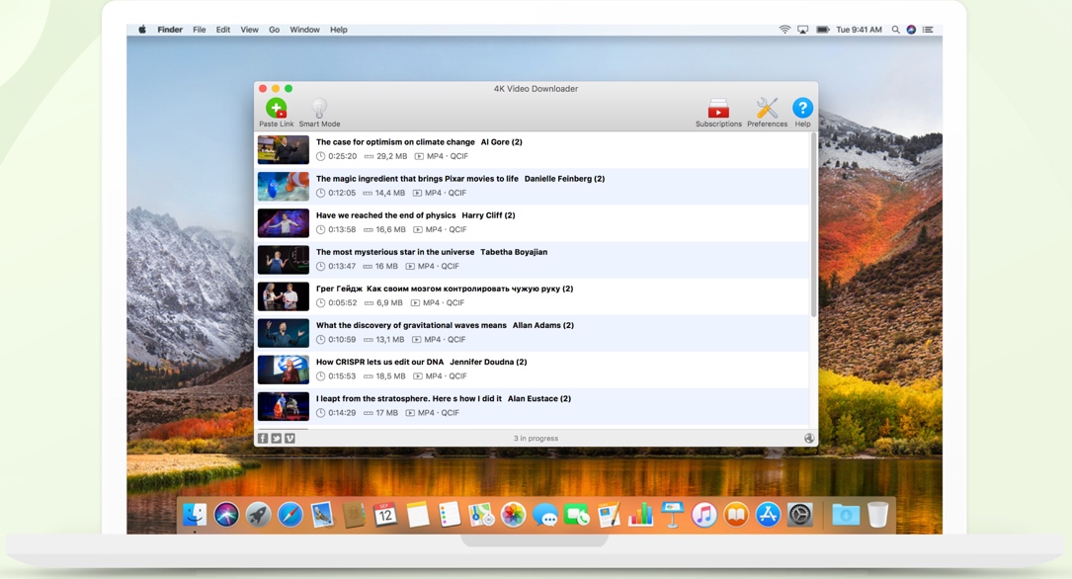1072x579 pixels.
Task: Open the Notes icon in dock
Action: coord(418,515)
